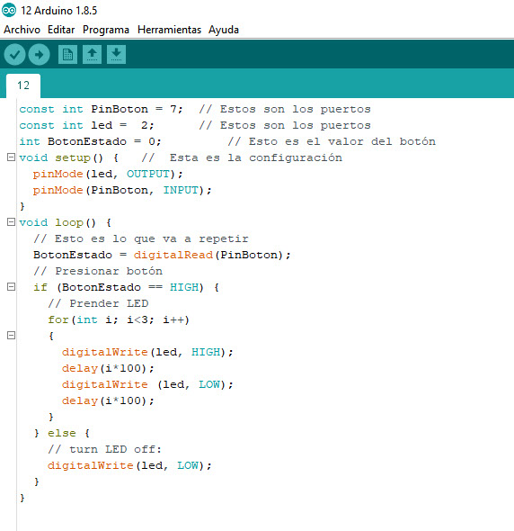
Task: Click the line 'digitalWrite(led, HIGH);'
Action: coord(147,352)
